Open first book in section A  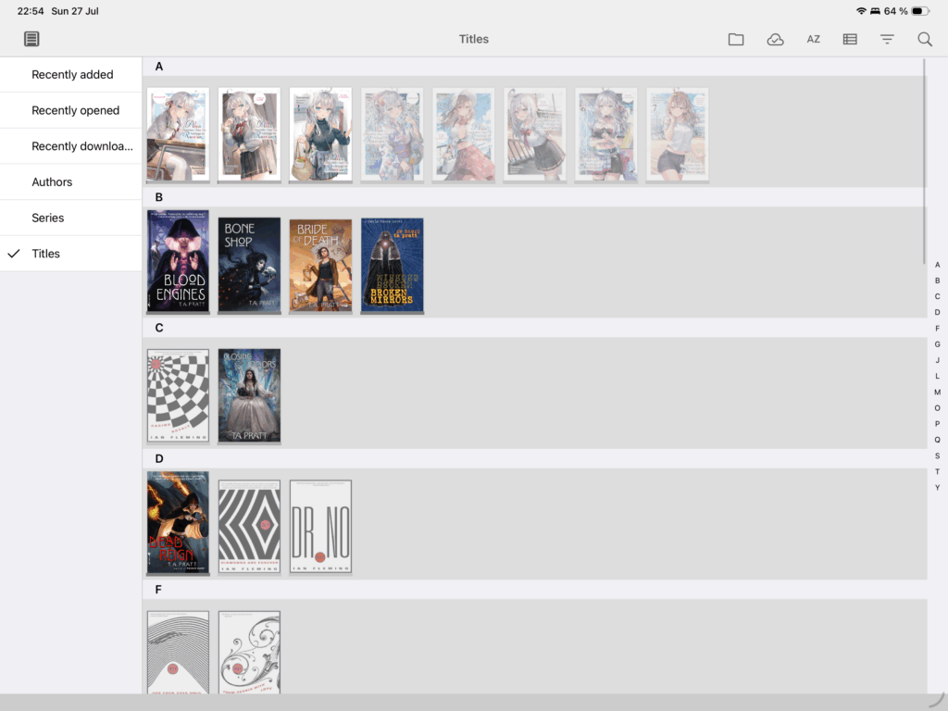pos(178,134)
